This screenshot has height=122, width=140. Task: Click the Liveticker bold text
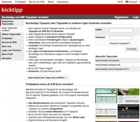[33, 45]
